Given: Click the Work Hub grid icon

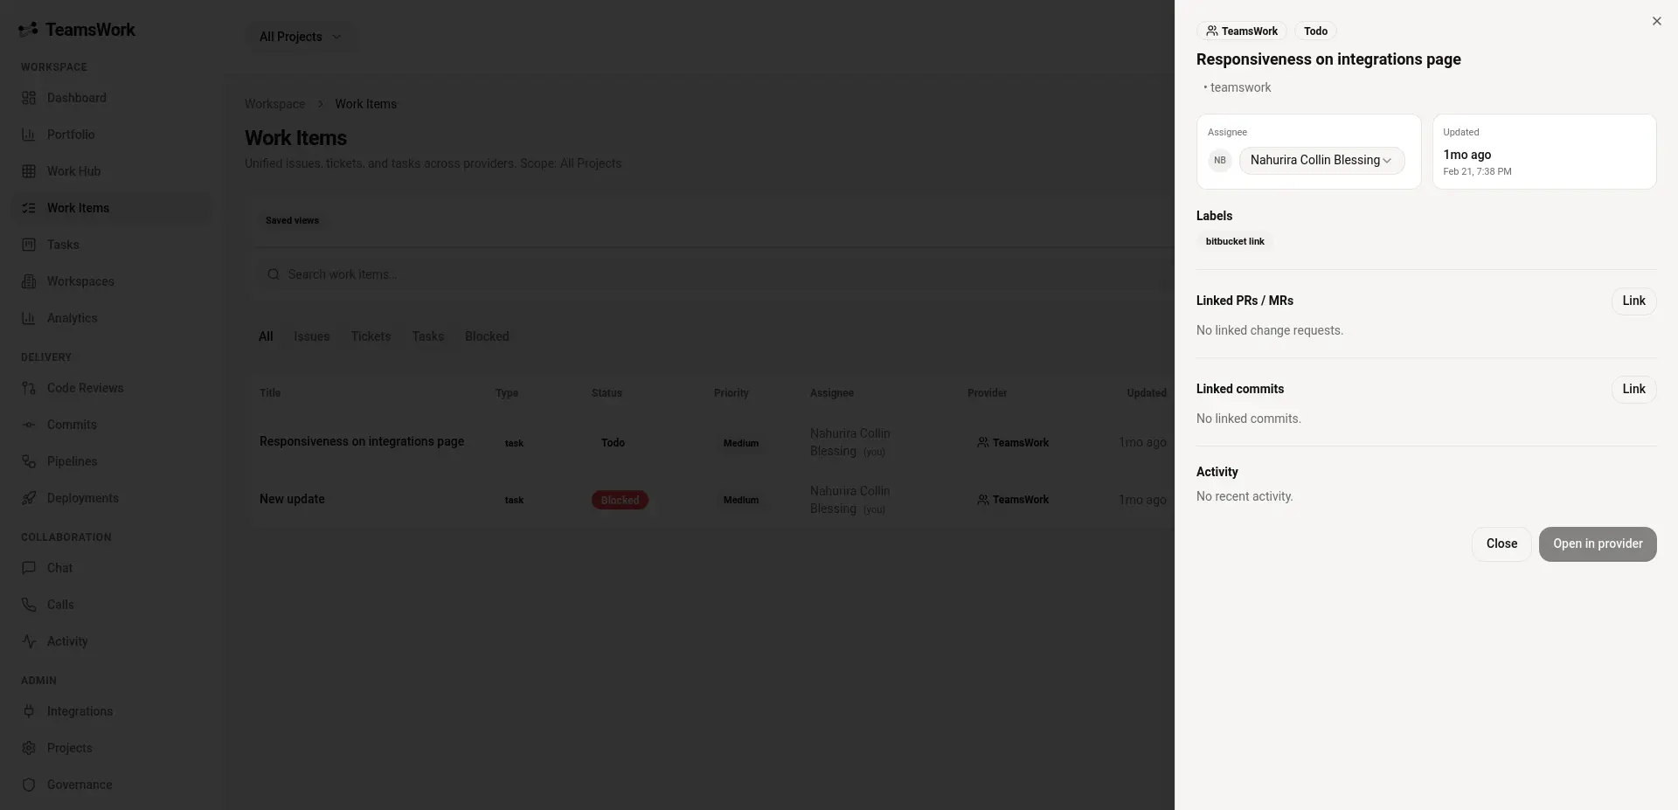Looking at the screenshot, I should 29,171.
